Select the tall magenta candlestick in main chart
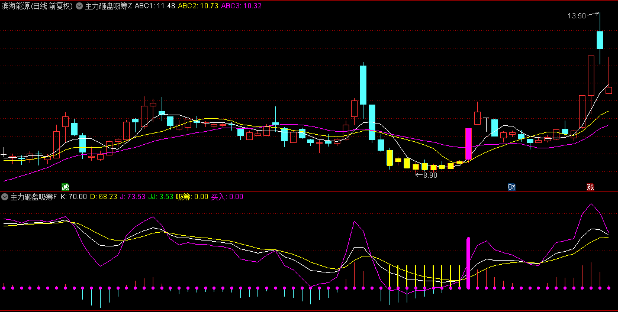 pos(468,144)
